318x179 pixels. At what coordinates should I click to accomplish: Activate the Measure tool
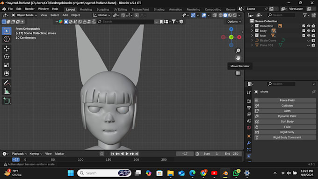pyautogui.click(x=7, y=91)
